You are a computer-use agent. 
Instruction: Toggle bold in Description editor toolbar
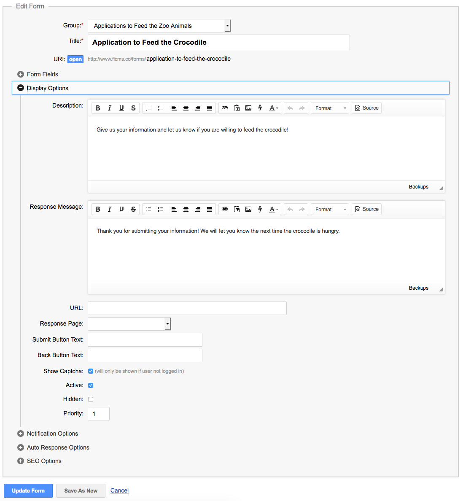(98, 108)
